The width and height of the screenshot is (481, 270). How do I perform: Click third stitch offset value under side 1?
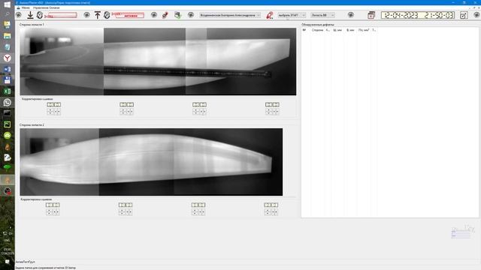click(199, 105)
